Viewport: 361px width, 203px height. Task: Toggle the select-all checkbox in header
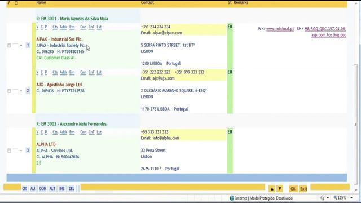tap(16, 3)
